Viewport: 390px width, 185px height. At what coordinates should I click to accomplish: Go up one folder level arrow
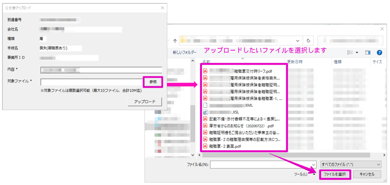tap(175, 41)
